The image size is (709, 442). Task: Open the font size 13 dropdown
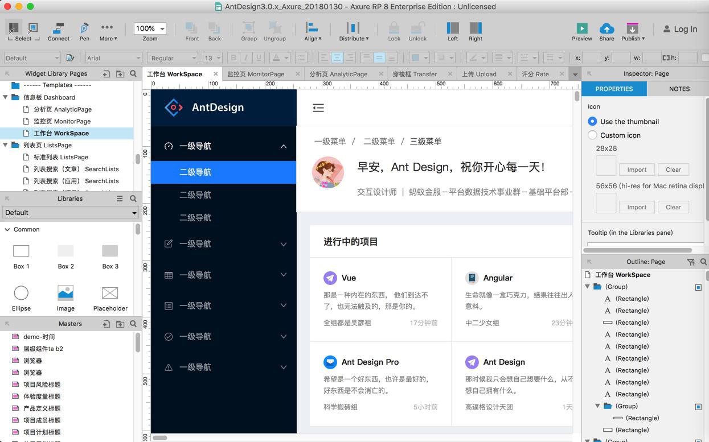(212, 57)
